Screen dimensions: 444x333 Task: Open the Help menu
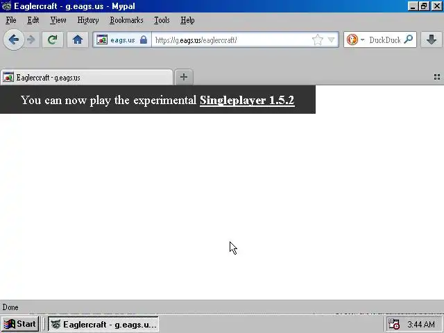187,20
